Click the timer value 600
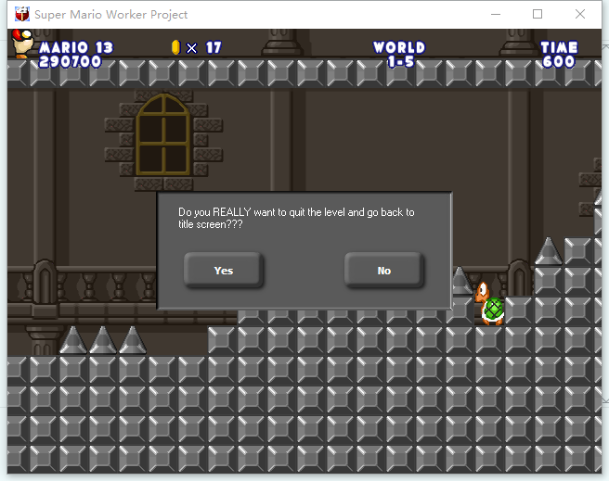The width and height of the screenshot is (609, 481). 558,61
